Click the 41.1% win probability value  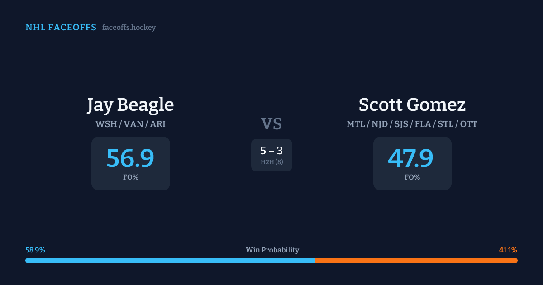point(508,250)
